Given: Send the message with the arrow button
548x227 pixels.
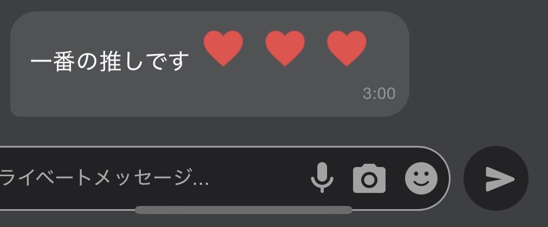Looking at the screenshot, I should [500, 179].
